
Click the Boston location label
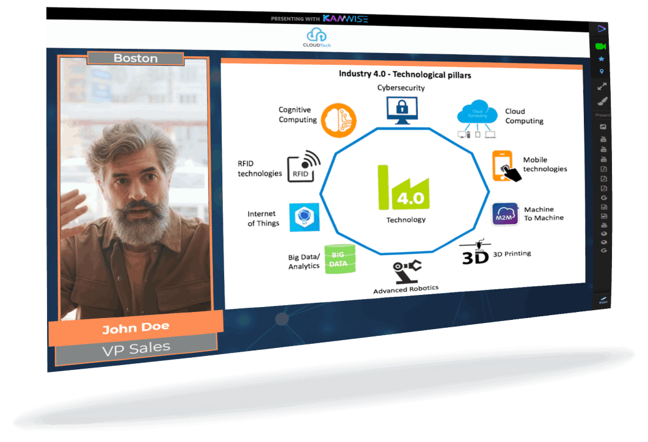point(136,58)
